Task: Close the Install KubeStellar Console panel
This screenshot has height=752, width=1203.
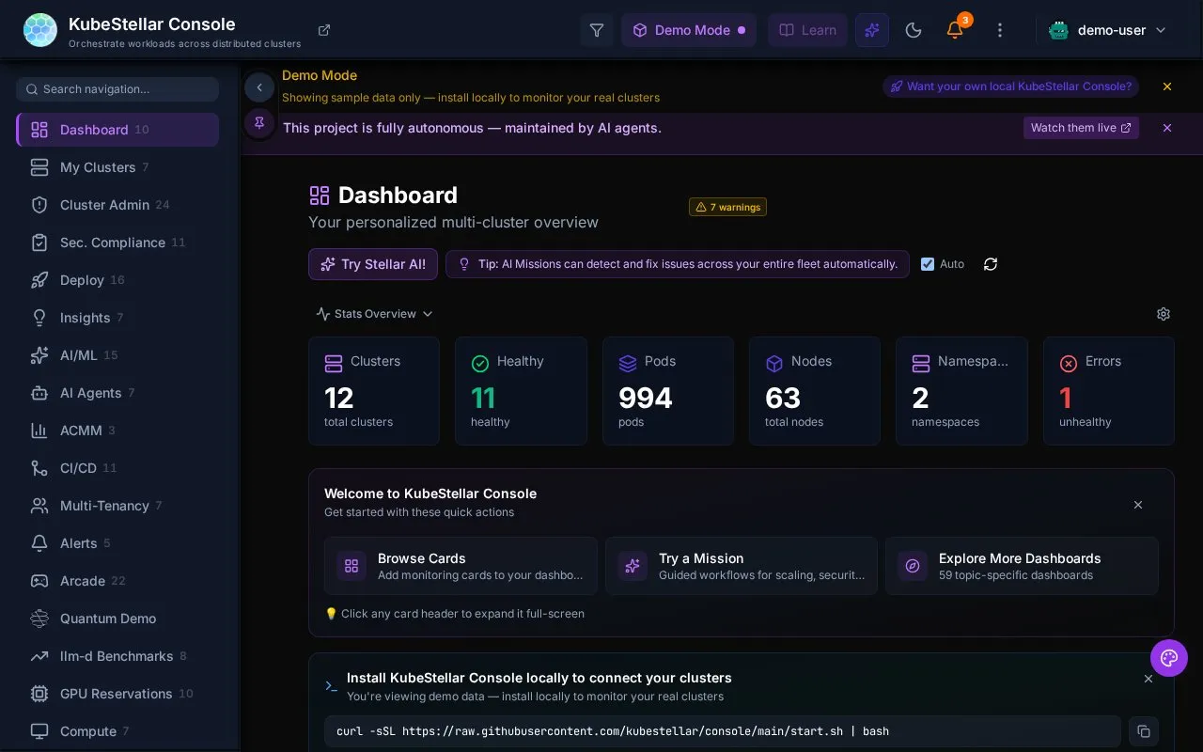Action: [1148, 679]
